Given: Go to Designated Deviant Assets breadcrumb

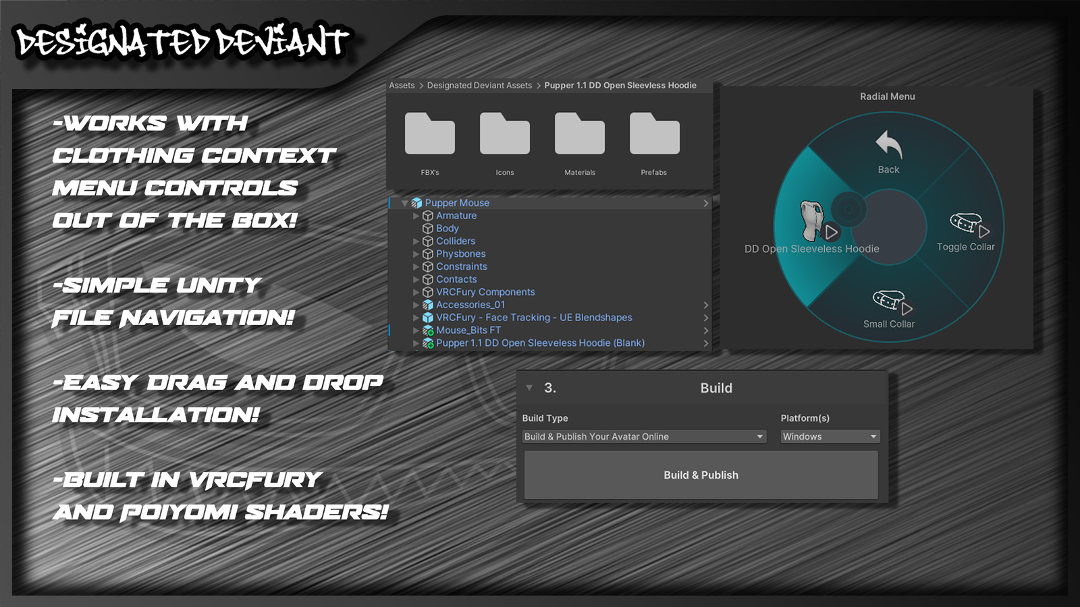Looking at the screenshot, I should tap(479, 86).
